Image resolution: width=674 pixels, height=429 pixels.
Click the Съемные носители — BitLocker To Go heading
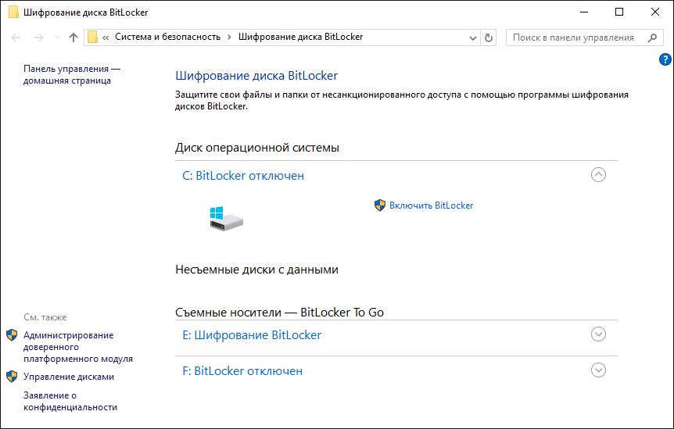(279, 313)
